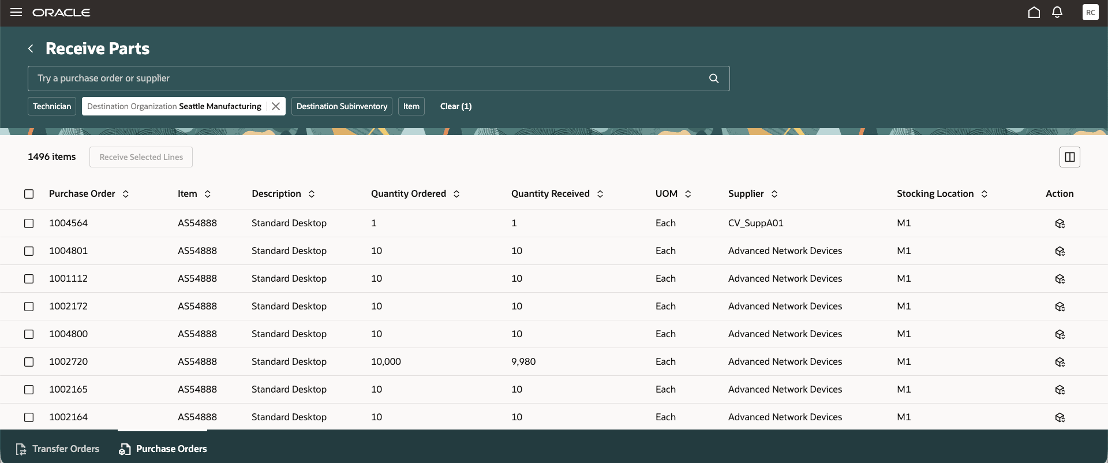Click item AS54888 in row 1001112
1108x463 pixels.
pos(197,279)
